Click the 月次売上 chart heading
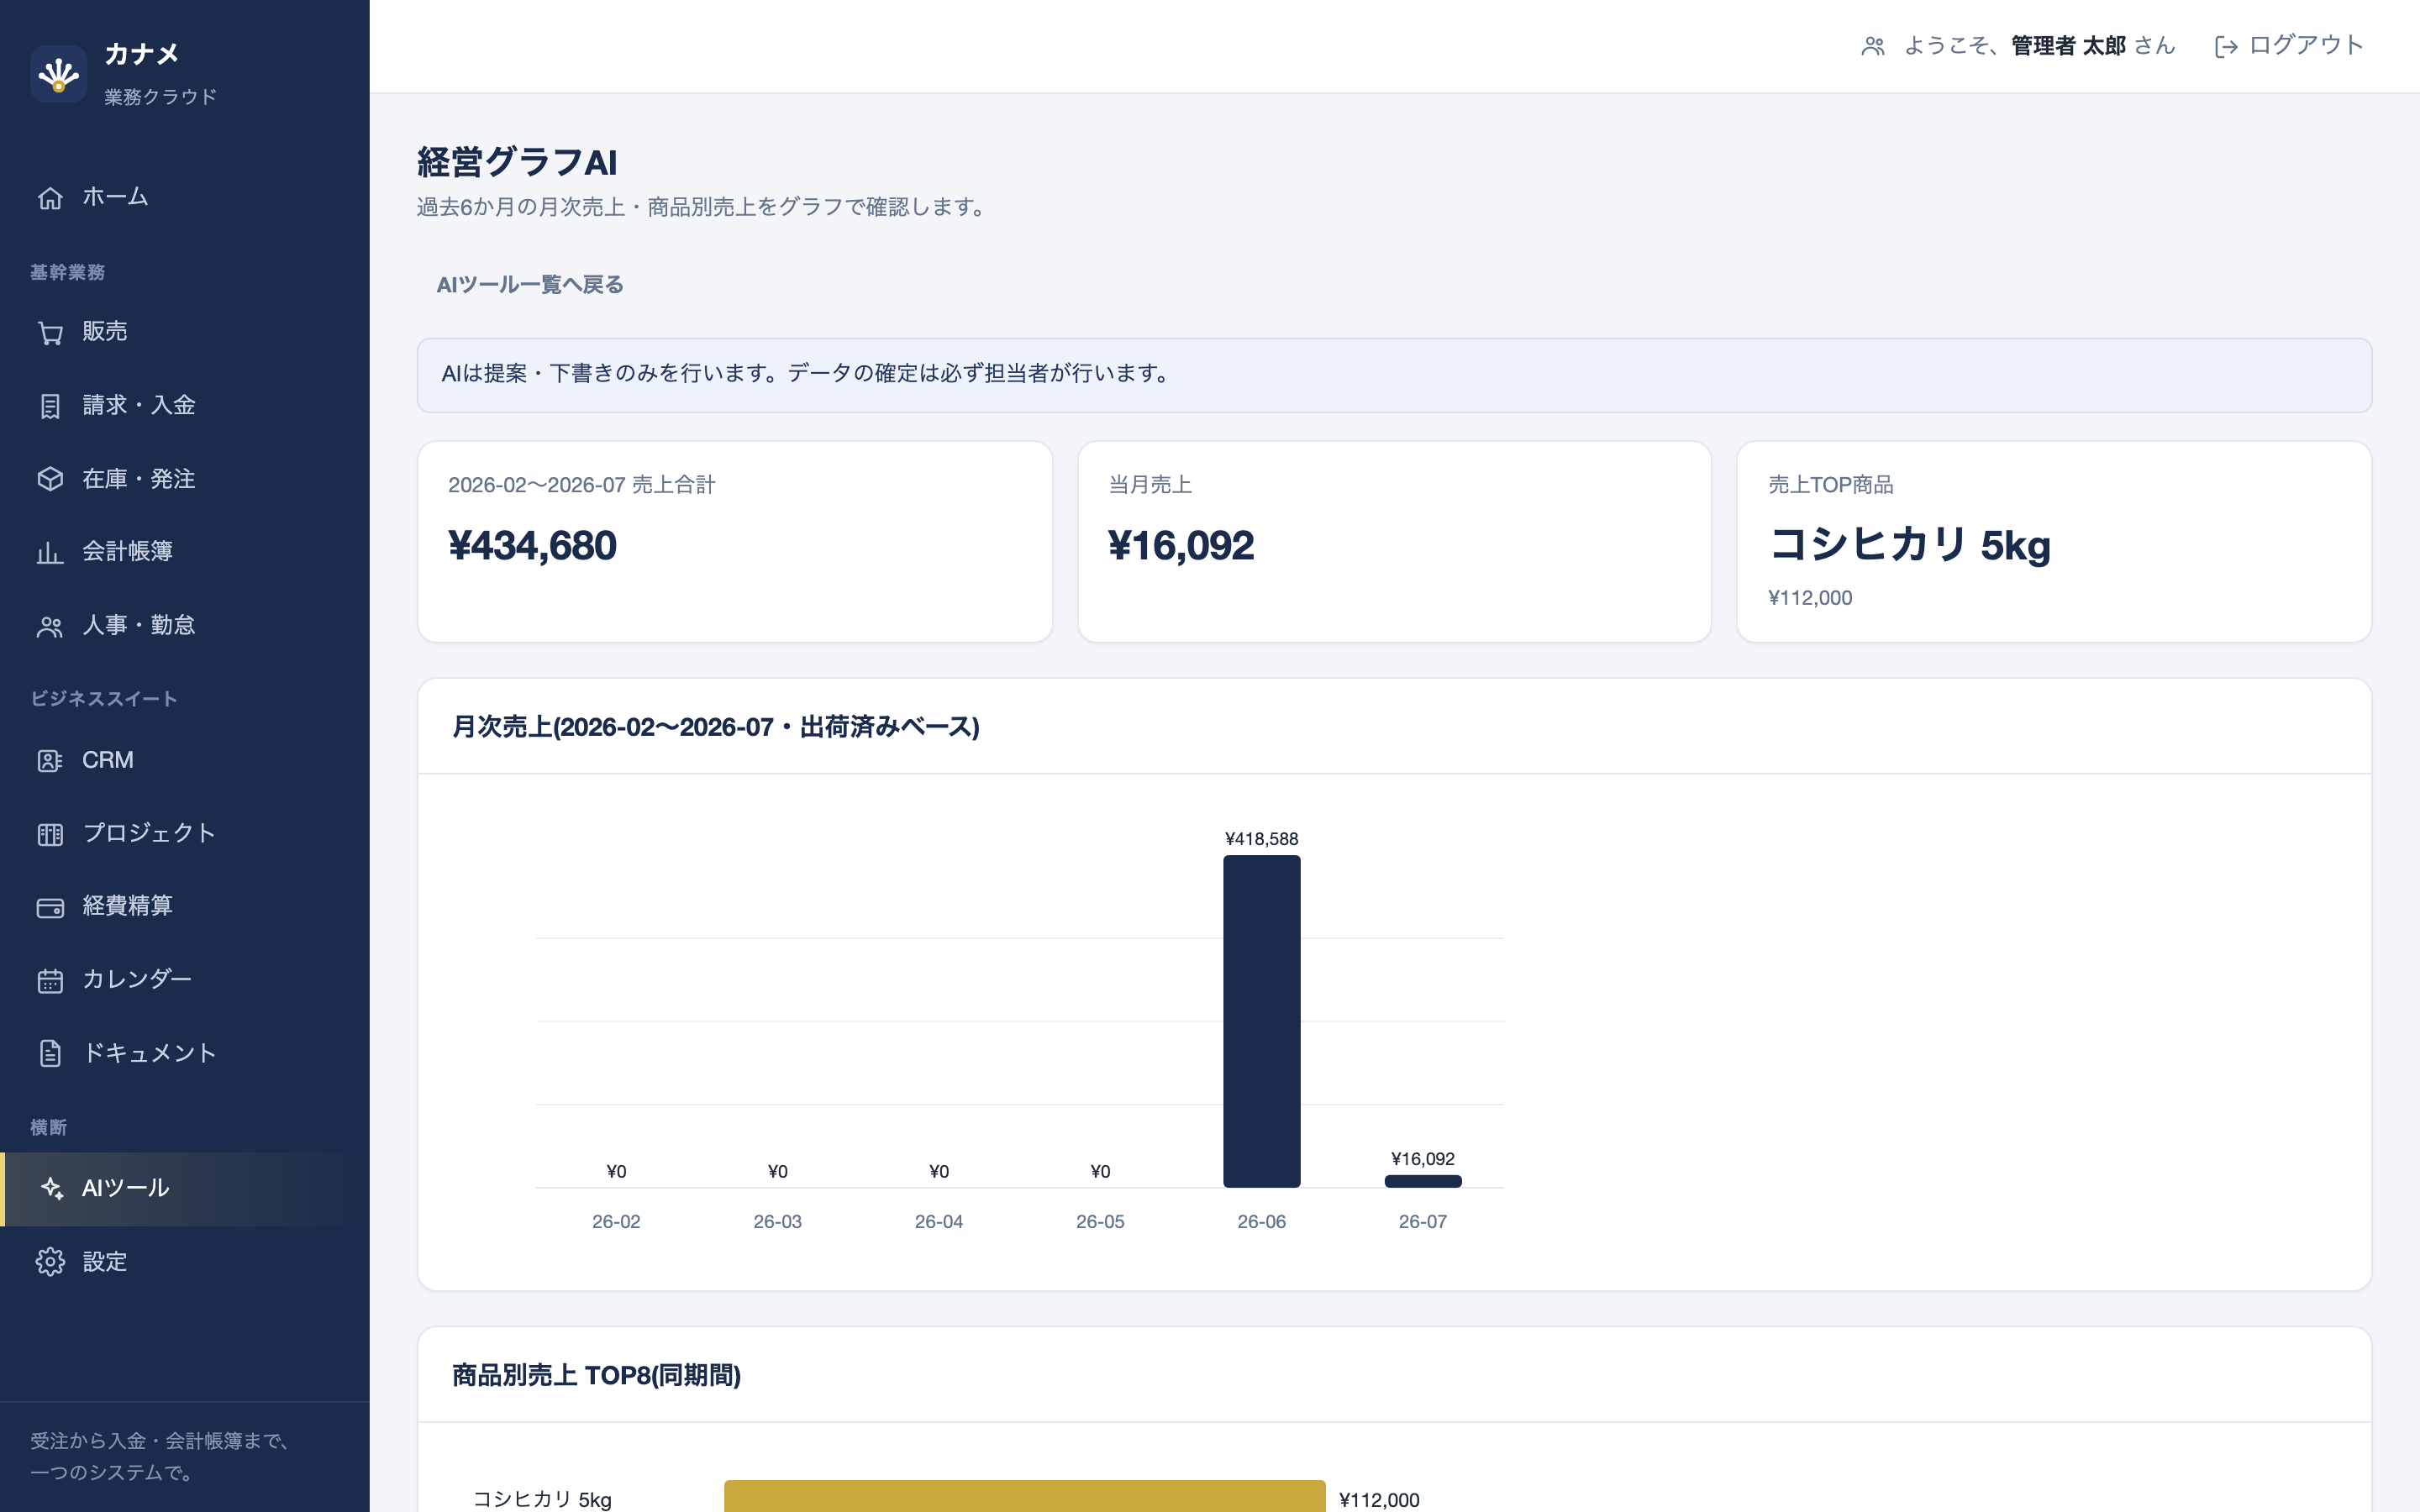 pyautogui.click(x=716, y=727)
